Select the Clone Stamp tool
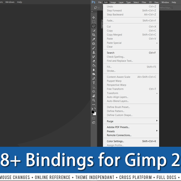The image size is (181, 181). pyautogui.click(x=94, y=52)
